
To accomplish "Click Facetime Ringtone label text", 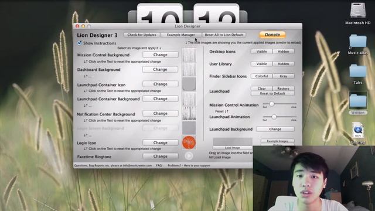I will click(x=94, y=156).
